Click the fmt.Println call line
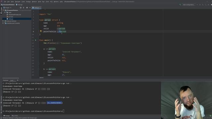The height and width of the screenshot is (119, 212). 63,43
